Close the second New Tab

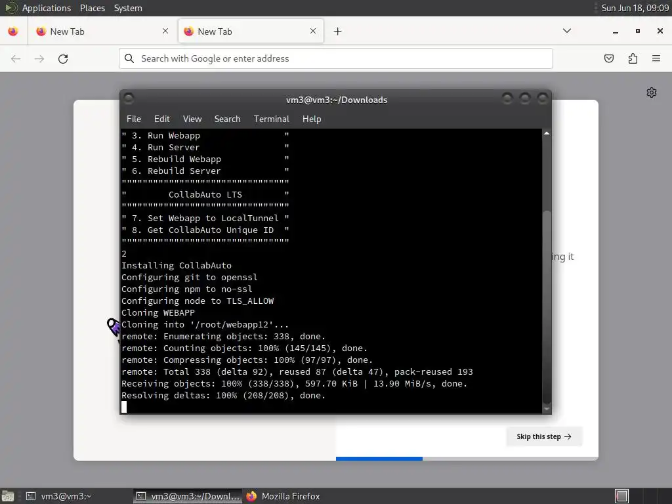(x=313, y=31)
